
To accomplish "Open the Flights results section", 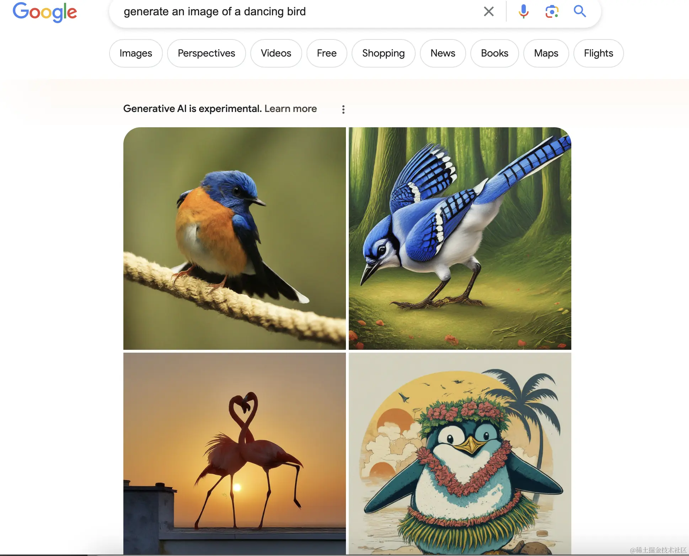I will (598, 53).
